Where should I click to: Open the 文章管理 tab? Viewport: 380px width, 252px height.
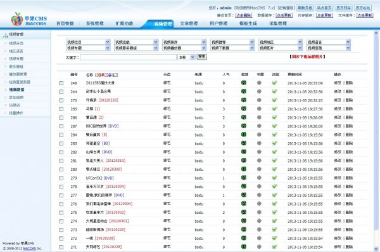click(189, 23)
